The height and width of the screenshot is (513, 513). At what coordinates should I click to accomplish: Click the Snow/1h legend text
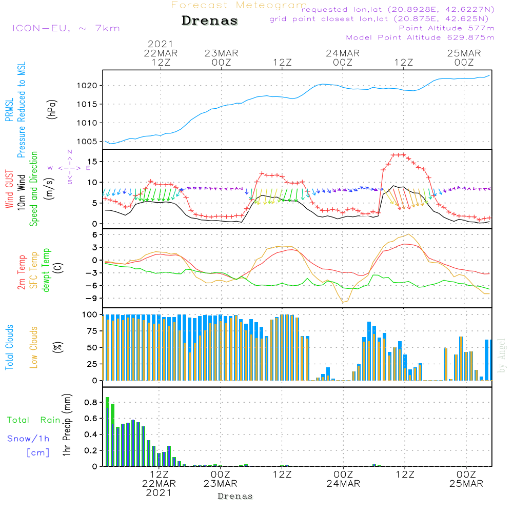click(x=28, y=439)
